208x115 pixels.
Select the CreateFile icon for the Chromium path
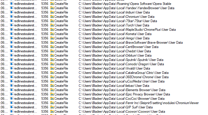point(52,17)
